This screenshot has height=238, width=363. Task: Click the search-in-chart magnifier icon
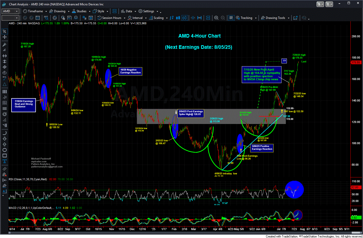point(46,18)
